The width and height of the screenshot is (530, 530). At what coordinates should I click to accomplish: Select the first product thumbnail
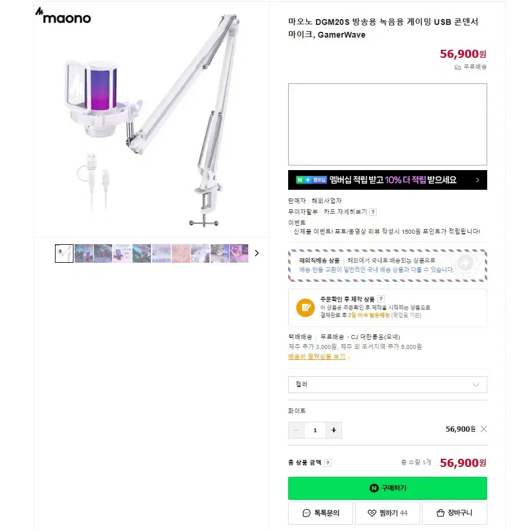pyautogui.click(x=64, y=253)
